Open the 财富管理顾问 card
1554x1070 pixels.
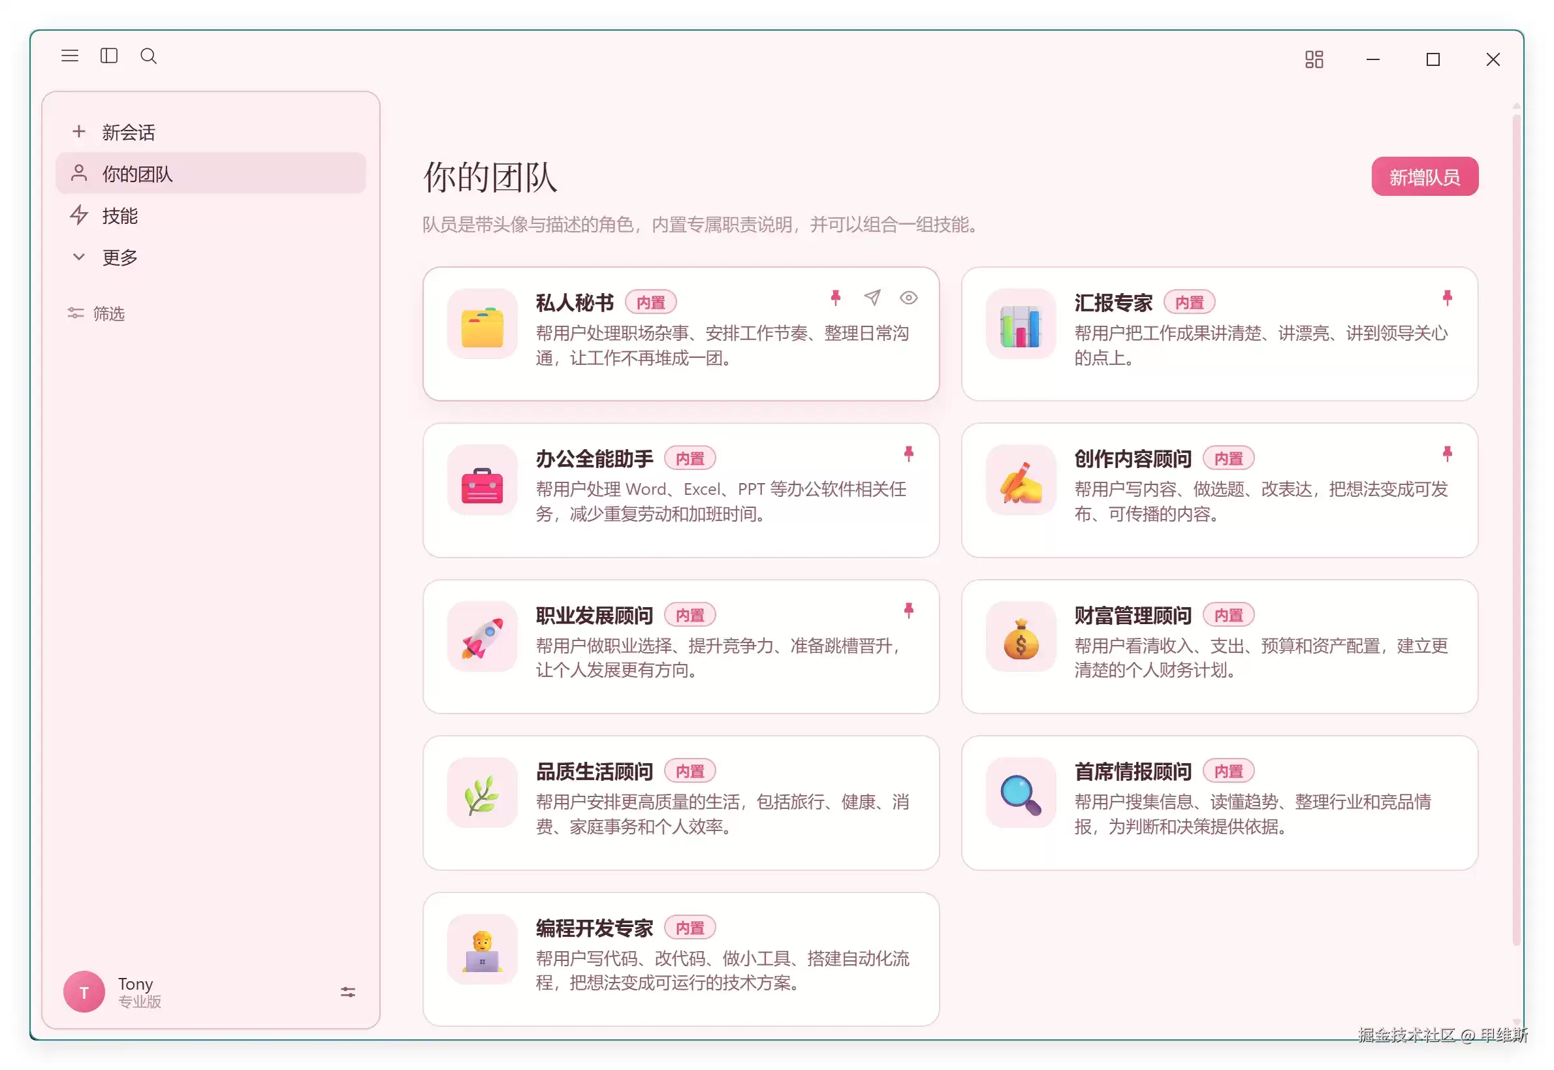(1219, 646)
